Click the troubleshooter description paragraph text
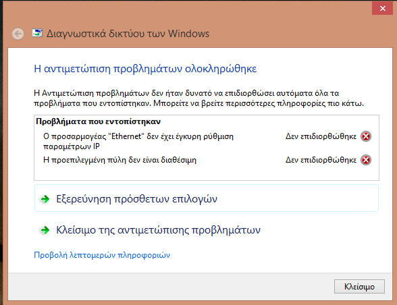The width and height of the screenshot is (397, 305). [199, 99]
